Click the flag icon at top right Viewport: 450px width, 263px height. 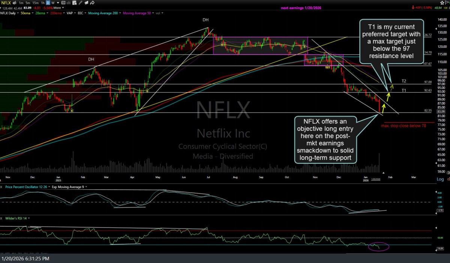[447, 3]
